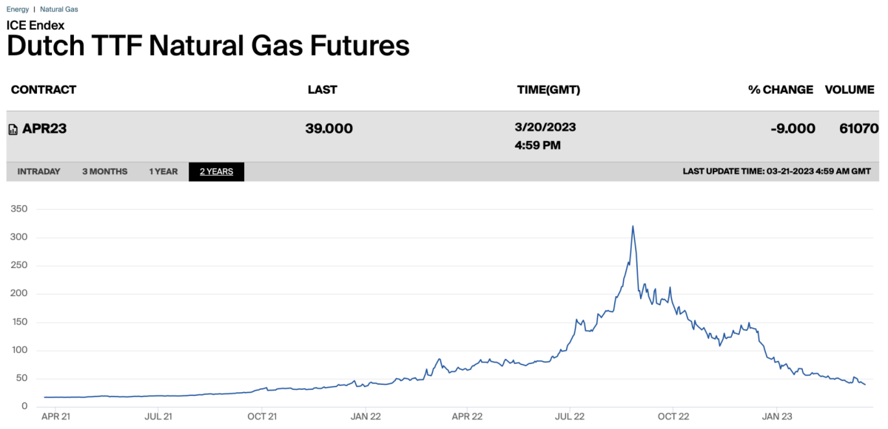The width and height of the screenshot is (888, 429).
Task: Select the 1 YEAR chart range
Action: coord(164,171)
